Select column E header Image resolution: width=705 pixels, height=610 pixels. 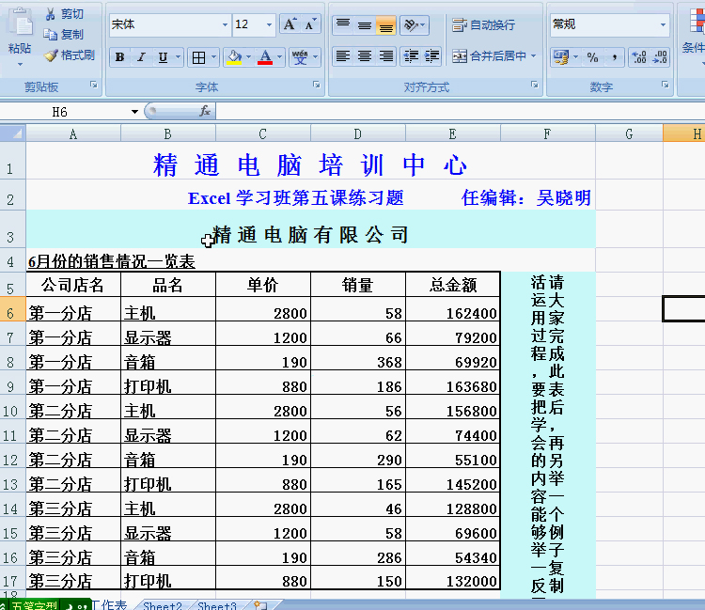pyautogui.click(x=453, y=134)
